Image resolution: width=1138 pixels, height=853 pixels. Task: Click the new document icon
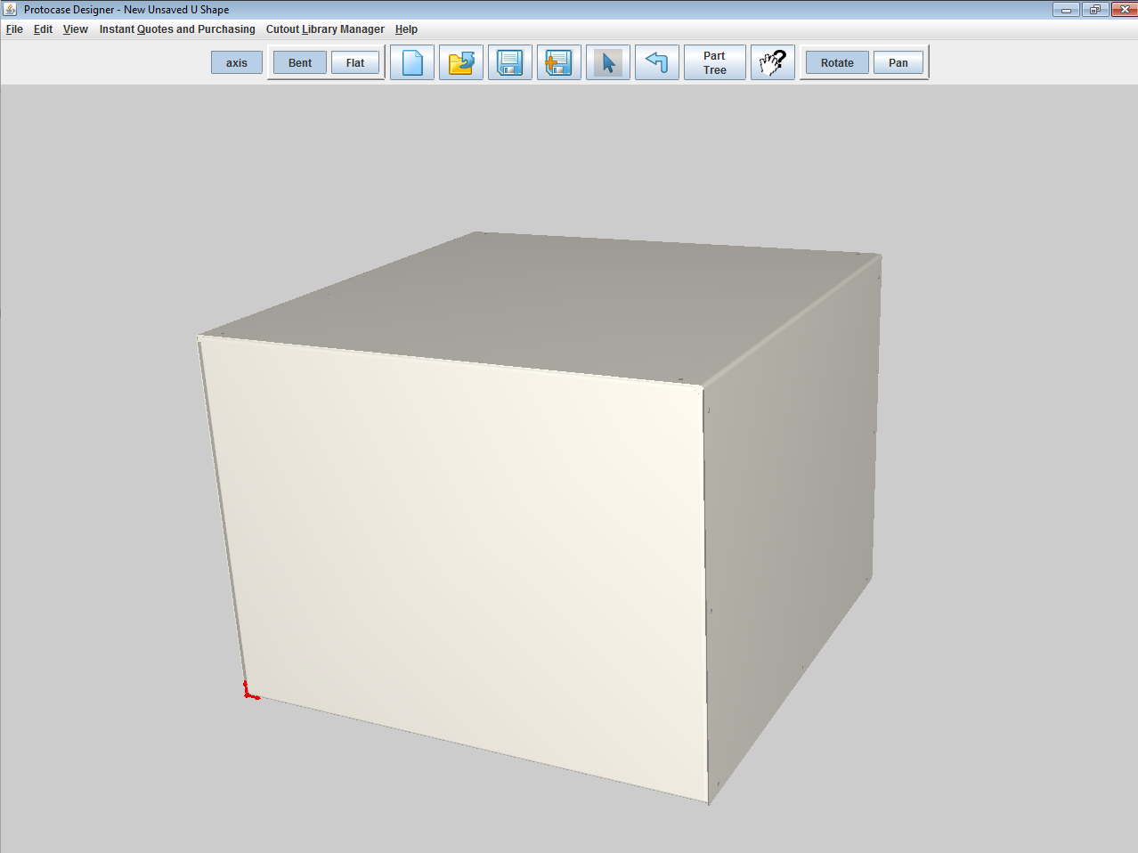(x=412, y=63)
